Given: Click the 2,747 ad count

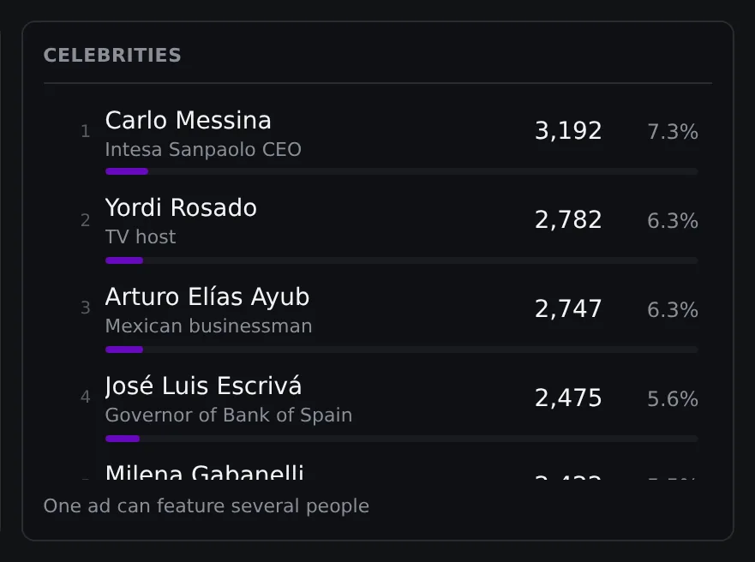Looking at the screenshot, I should pos(568,309).
